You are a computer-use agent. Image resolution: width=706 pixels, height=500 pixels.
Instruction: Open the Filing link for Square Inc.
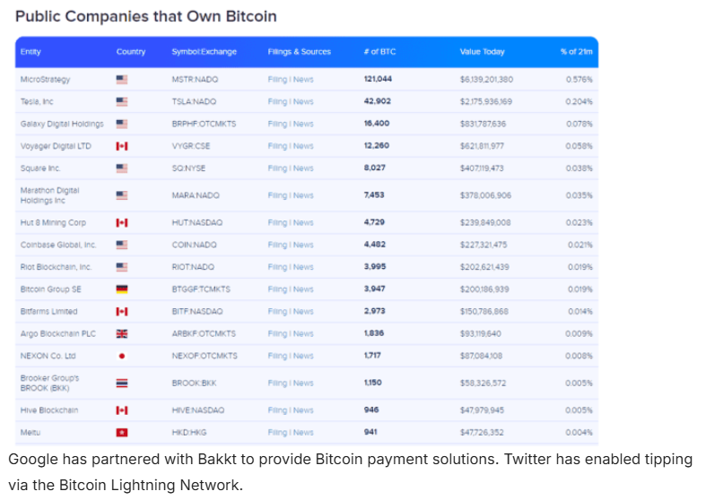pos(277,168)
